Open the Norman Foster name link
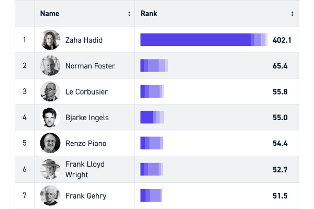Image resolution: width=314 pixels, height=209 pixels. pyautogui.click(x=90, y=66)
